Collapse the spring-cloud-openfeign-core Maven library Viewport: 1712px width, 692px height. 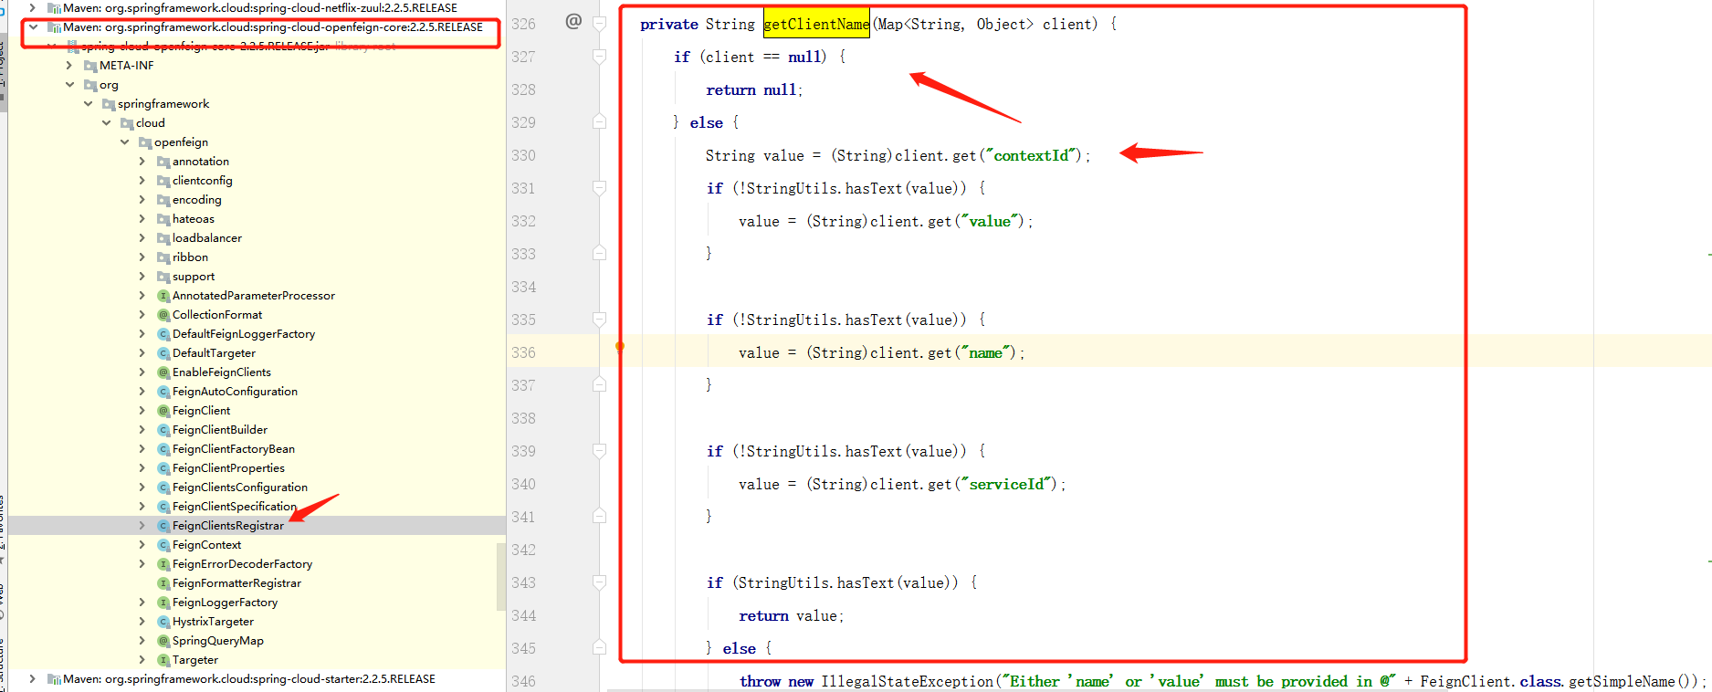(x=33, y=27)
